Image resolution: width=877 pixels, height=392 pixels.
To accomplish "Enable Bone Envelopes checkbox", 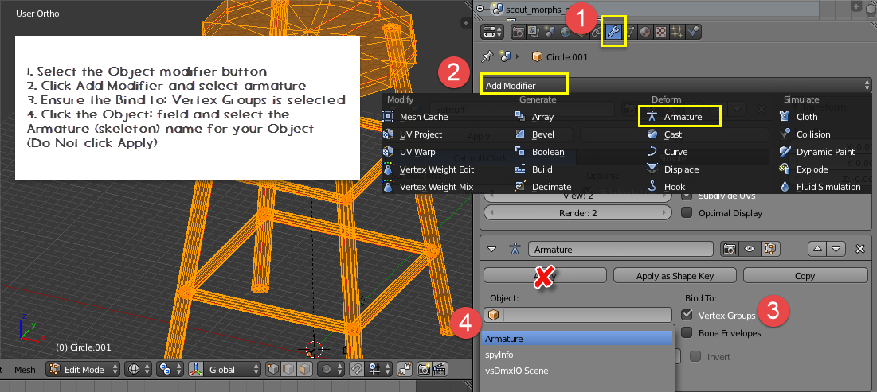I will click(687, 333).
